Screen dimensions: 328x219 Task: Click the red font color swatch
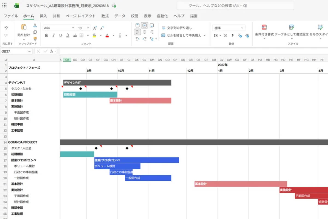click(x=107, y=35)
